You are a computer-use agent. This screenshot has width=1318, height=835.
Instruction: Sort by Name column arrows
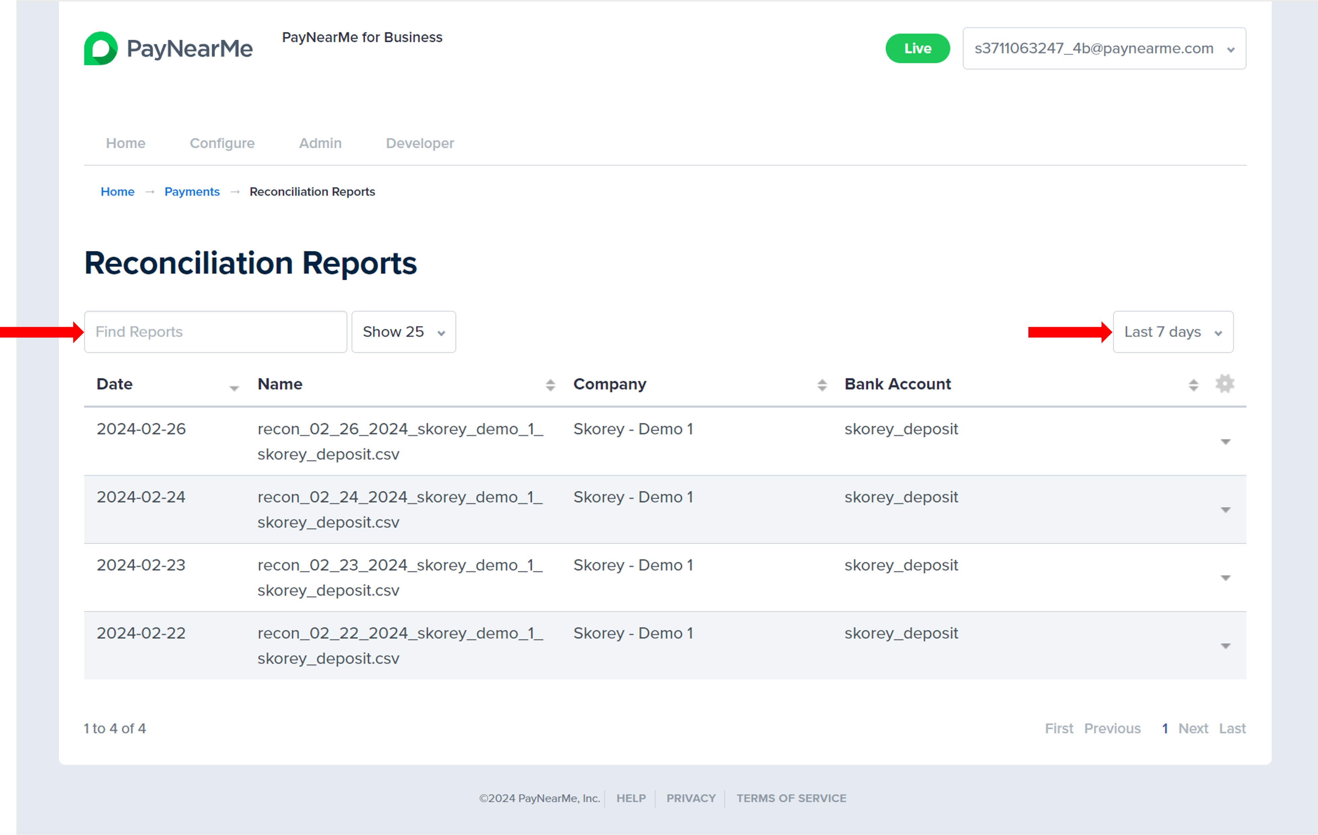tap(550, 385)
